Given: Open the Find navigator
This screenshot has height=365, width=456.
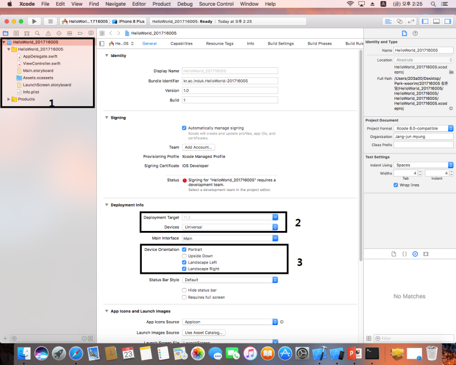Looking at the screenshot, I should 38,33.
